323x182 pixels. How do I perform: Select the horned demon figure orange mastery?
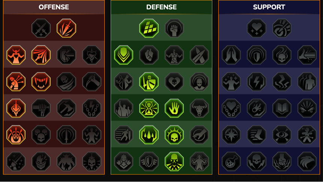16,55
